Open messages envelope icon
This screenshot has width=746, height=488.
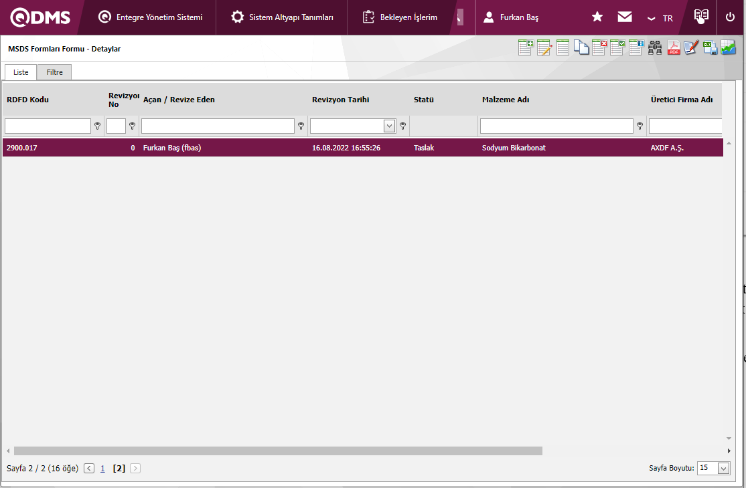(x=625, y=17)
